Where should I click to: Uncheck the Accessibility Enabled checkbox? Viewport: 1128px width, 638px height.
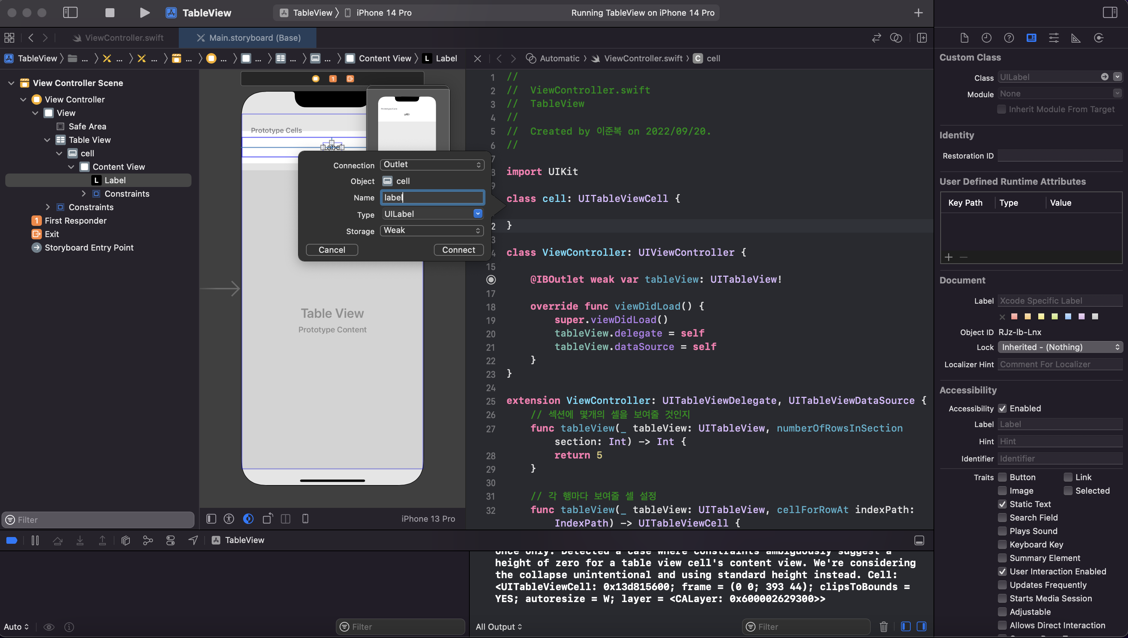[x=1002, y=408]
